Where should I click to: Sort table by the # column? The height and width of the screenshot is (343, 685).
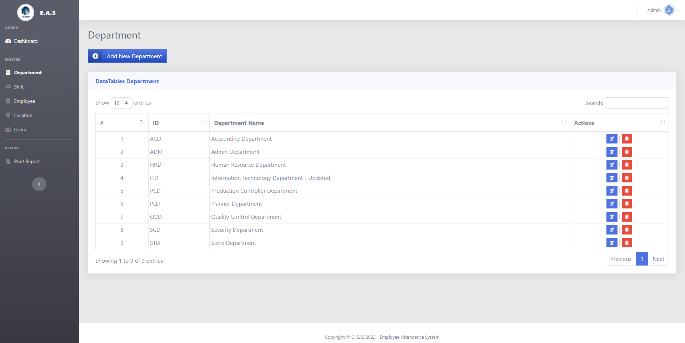pos(122,123)
